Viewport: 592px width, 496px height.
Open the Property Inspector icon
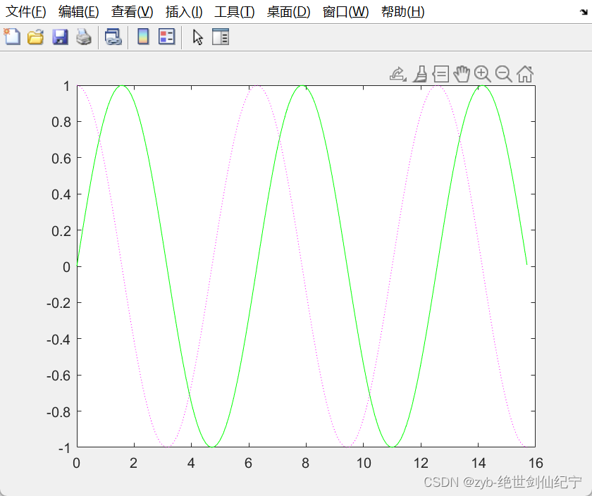point(221,37)
